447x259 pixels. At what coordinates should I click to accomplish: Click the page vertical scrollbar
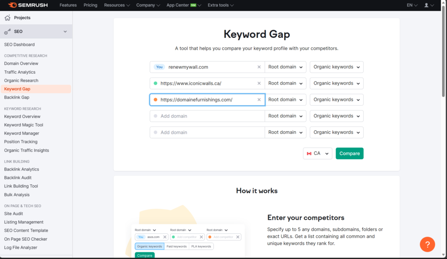tap(444, 51)
